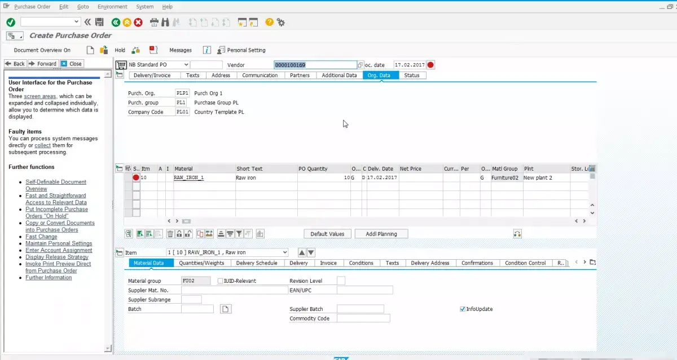Select the row selector for item 10

pyautogui.click(x=128, y=177)
